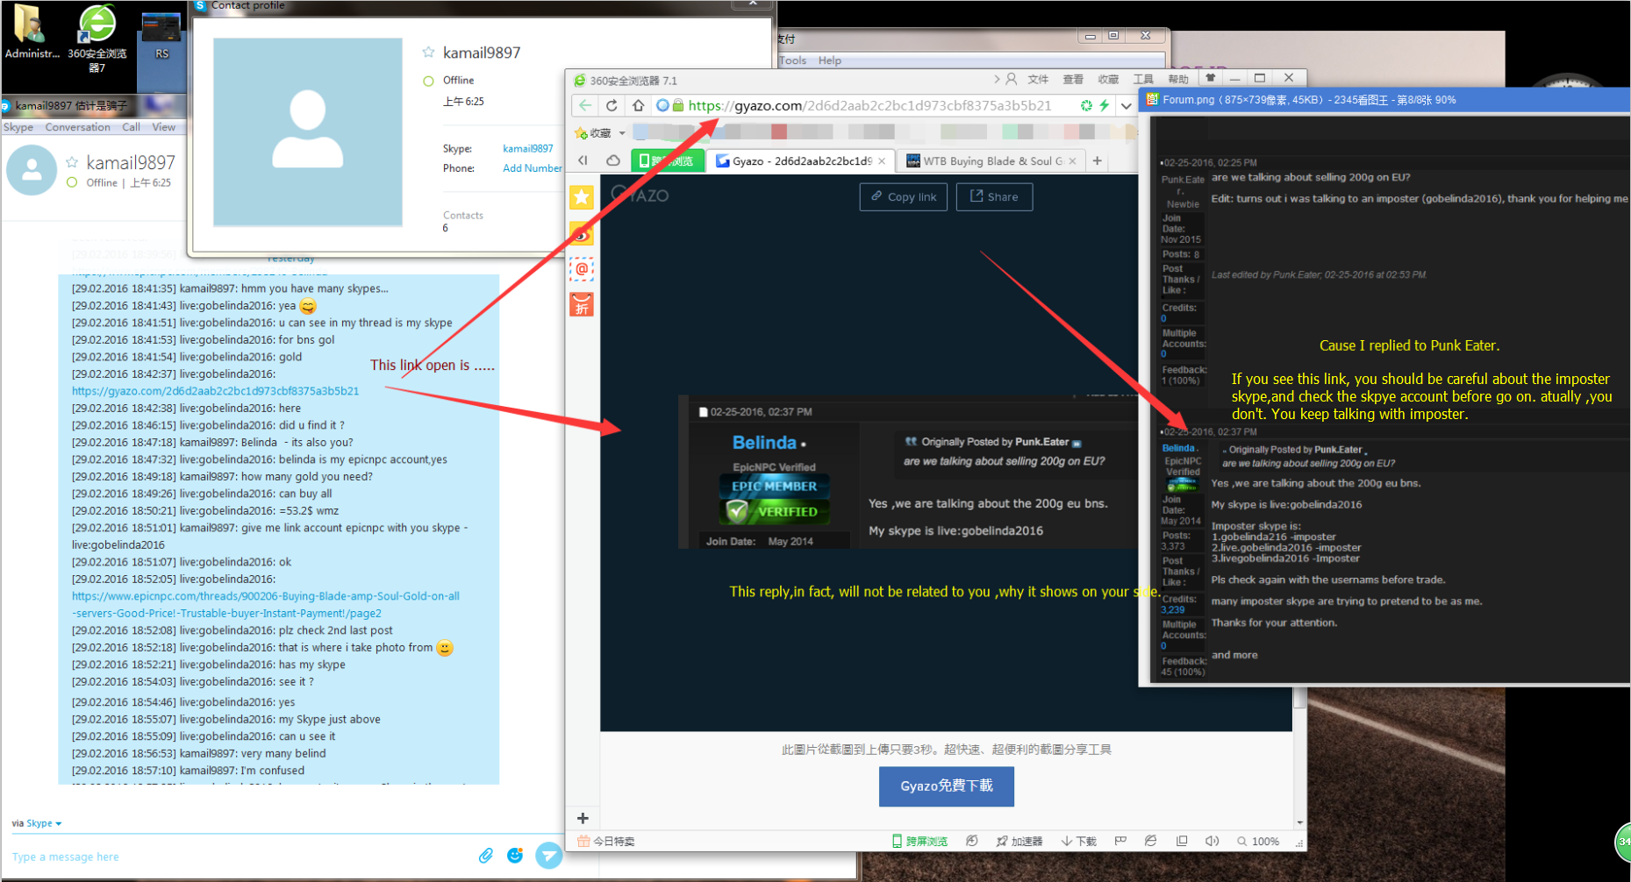The image size is (1631, 882).
Task: Open the 加速器 accelerator in status bar
Action: (x=1019, y=841)
